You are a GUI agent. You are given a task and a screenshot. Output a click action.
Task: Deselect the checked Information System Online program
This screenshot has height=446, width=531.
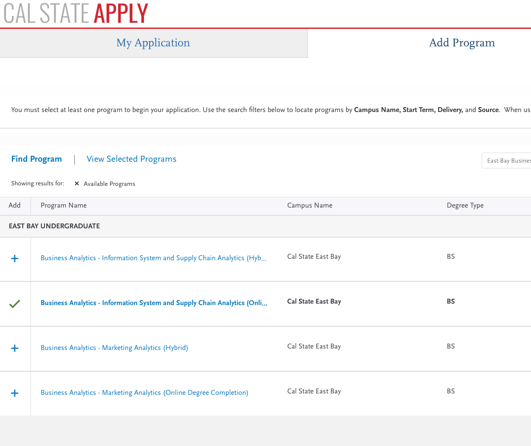[14, 304]
